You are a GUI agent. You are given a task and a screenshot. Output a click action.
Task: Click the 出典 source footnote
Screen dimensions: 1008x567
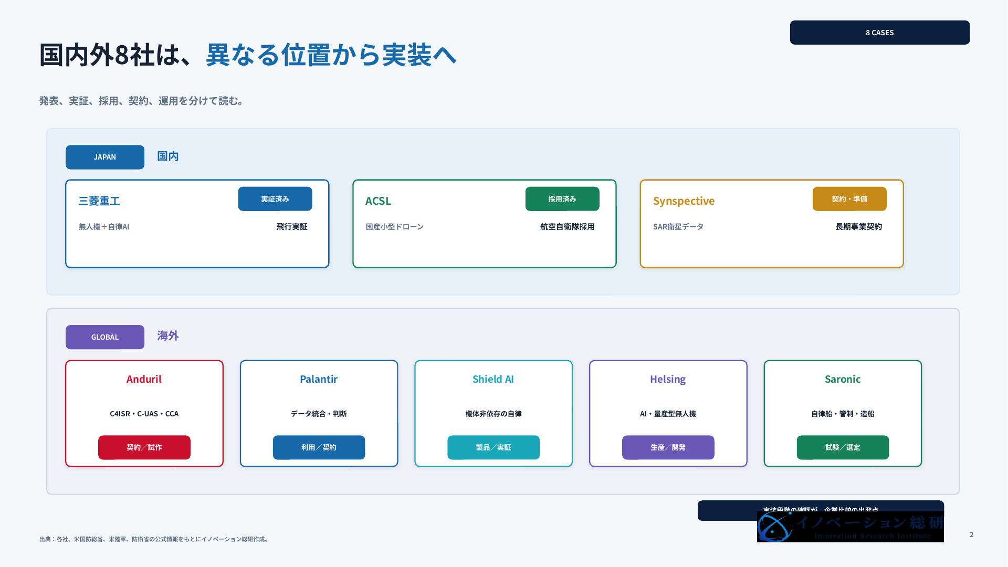click(x=154, y=539)
